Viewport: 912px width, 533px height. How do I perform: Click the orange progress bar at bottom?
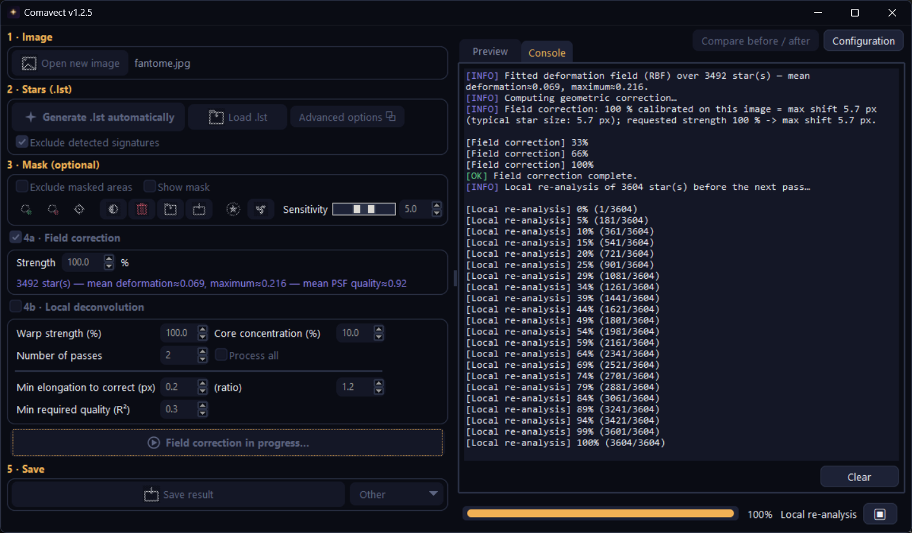[600, 514]
